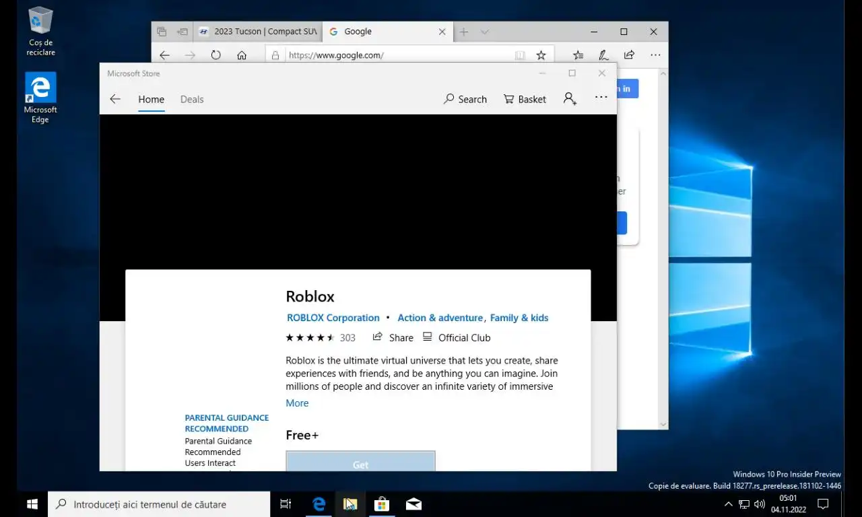Click Edge set tabs aside icon
Image resolution: width=862 pixels, height=517 pixels.
coord(182,32)
